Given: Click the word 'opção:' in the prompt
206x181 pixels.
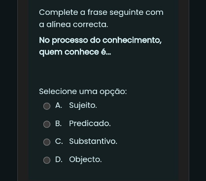Looking at the screenshot, I should [113, 92].
